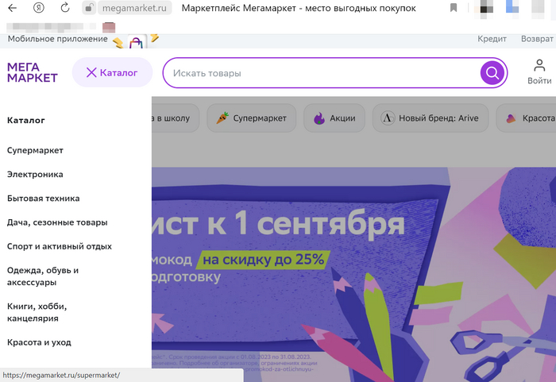Open Красота и уход catalog category
This screenshot has width=556, height=382.
(x=39, y=342)
